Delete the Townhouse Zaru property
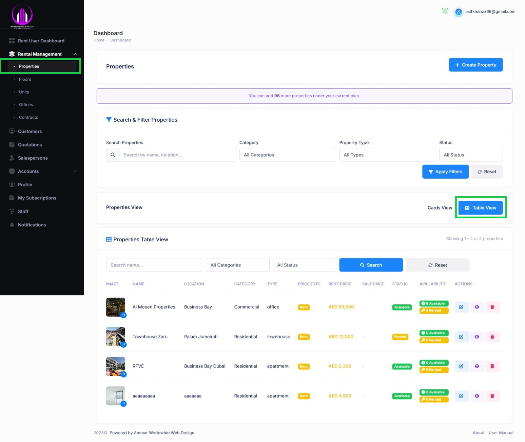Screen dimensions: 525x442 (492, 337)
